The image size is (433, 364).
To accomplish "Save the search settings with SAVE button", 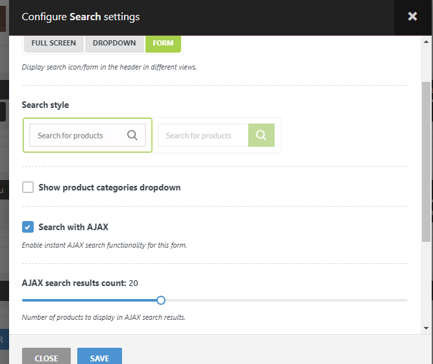I will tap(99, 358).
